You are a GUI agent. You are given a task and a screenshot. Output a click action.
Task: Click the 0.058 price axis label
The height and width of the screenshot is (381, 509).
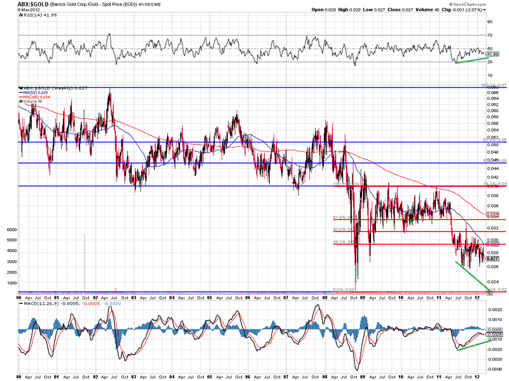pyautogui.click(x=492, y=117)
